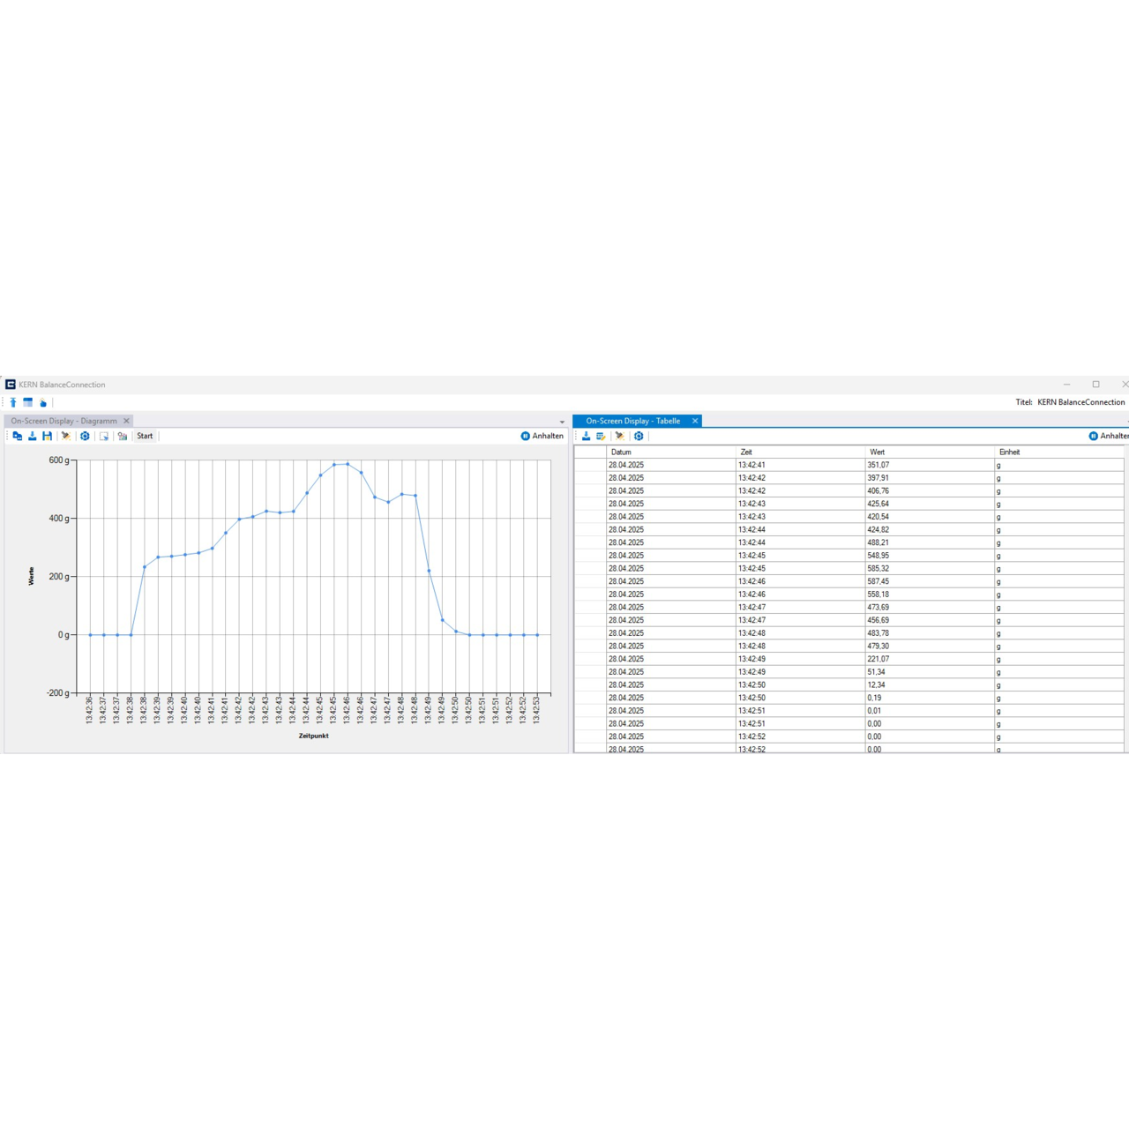Viewport: 1129px width, 1129px height.
Task: Click the window layout icon in main toolbar
Action: point(28,402)
